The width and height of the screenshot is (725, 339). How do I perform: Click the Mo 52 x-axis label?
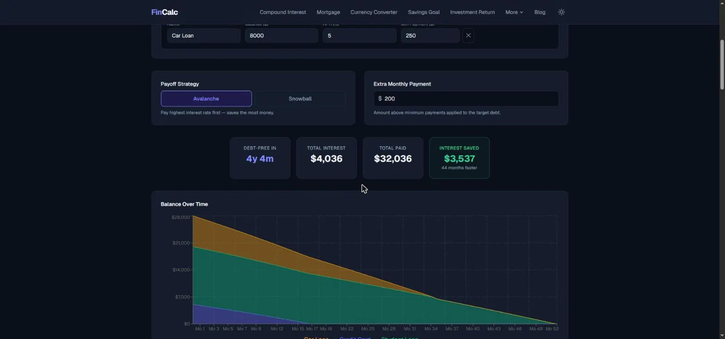tap(552, 329)
